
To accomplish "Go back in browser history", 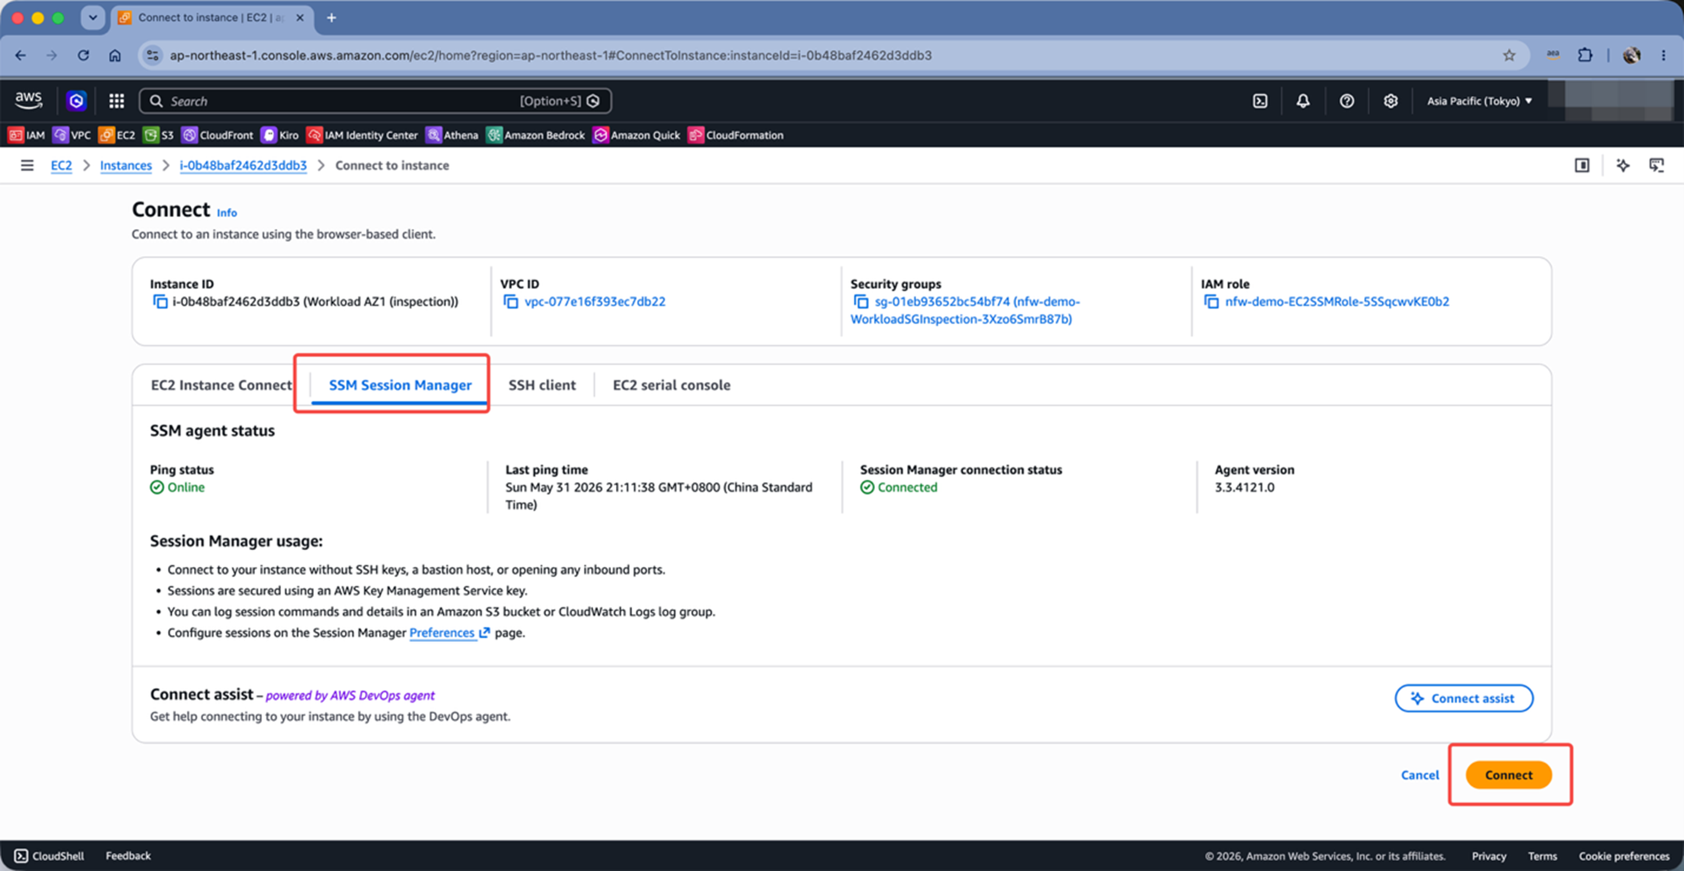I will click(20, 55).
